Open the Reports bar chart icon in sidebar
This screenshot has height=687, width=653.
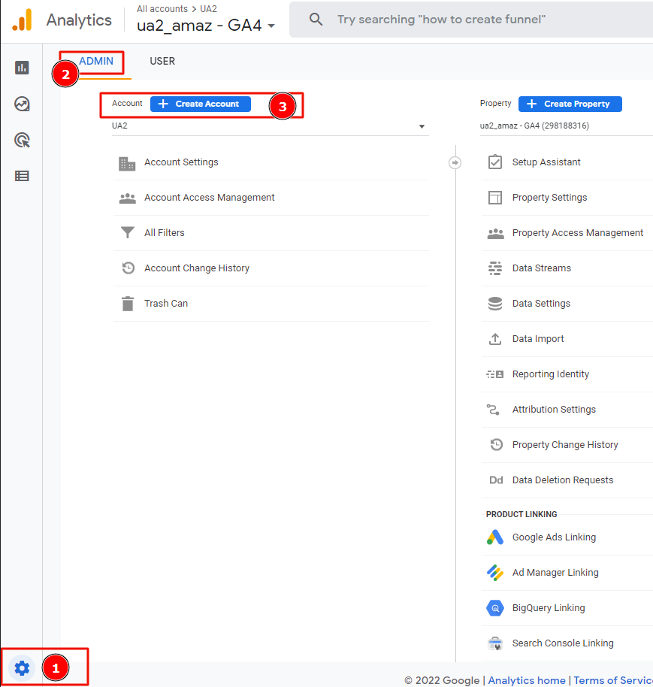coord(22,68)
